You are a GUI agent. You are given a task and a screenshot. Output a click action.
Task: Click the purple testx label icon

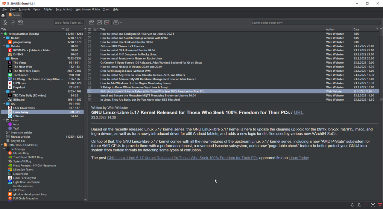click(x=10, y=124)
